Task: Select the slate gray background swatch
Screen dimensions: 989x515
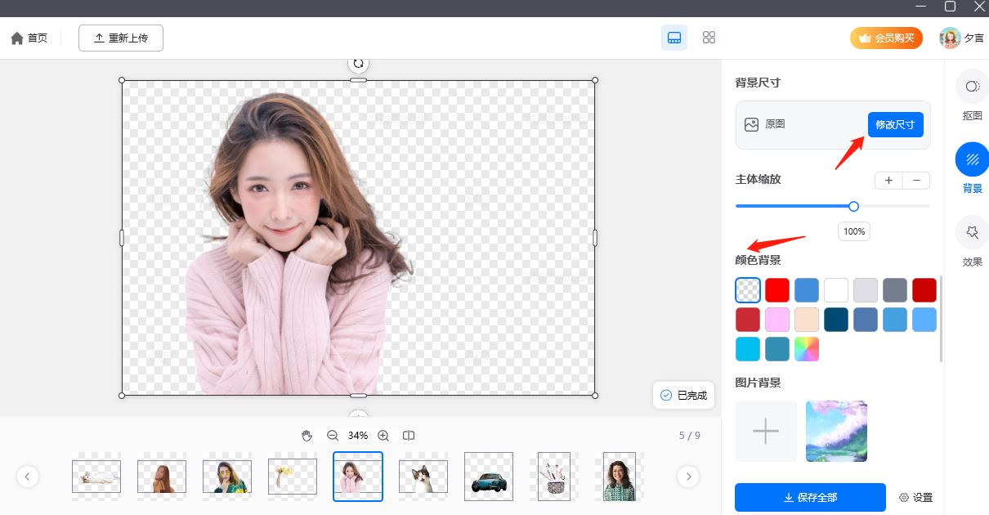Action: coord(895,290)
